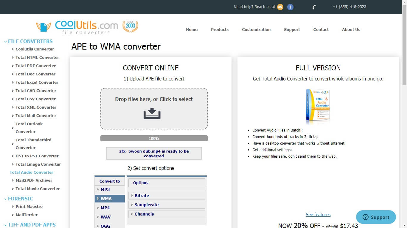The image size is (407, 228).
Task: Open MailTerrier link
Action: 27,215
